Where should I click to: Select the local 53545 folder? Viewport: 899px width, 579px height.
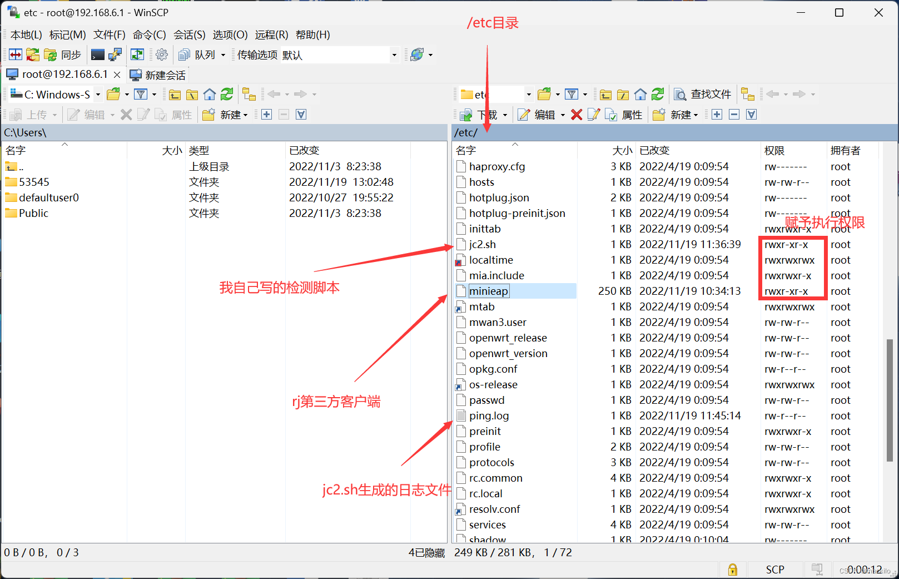[34, 182]
